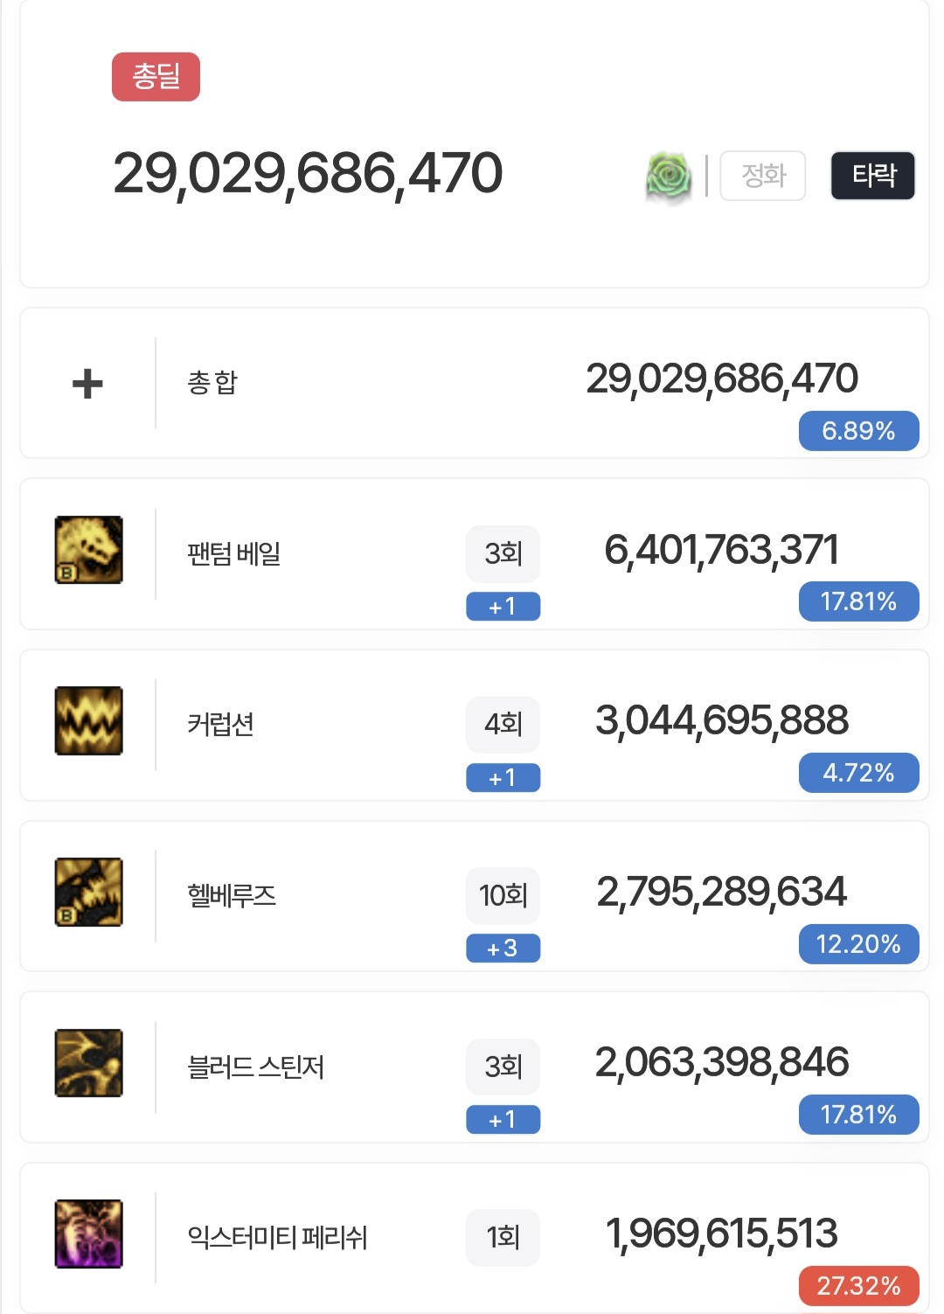Click the 헬베루즈 skill name
The height and width of the screenshot is (1314, 944).
pos(232,895)
